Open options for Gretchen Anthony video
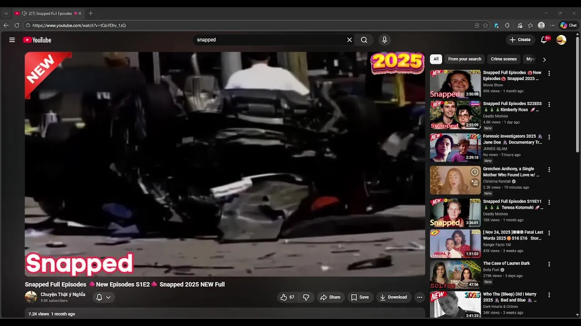Viewport: 581px width, 326px height. (549, 170)
